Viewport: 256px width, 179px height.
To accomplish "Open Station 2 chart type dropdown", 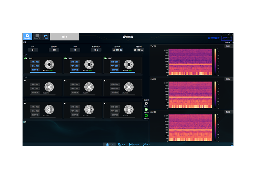I will [x=229, y=79].
